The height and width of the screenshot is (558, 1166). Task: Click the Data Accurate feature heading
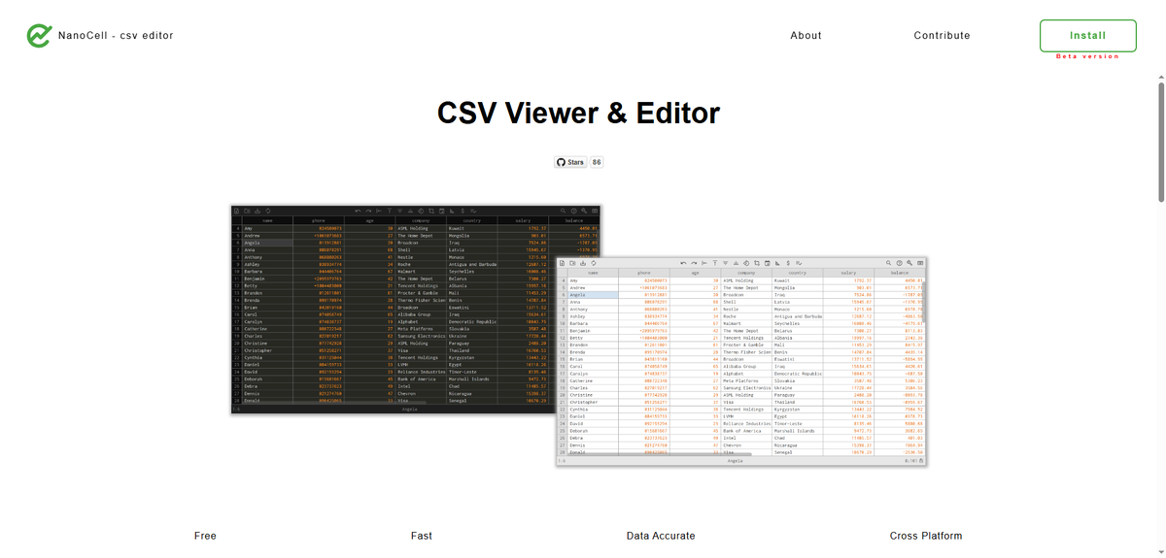[x=661, y=536]
